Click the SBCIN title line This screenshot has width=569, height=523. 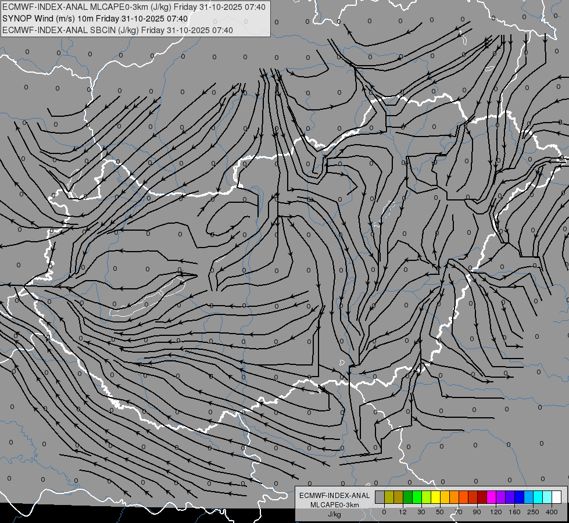[117, 30]
